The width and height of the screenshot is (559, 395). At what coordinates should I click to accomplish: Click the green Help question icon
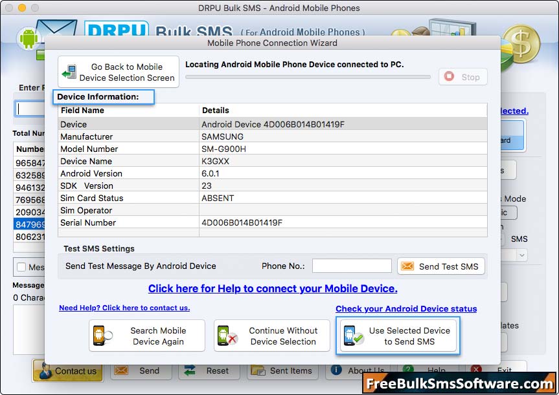pyautogui.click(x=408, y=368)
